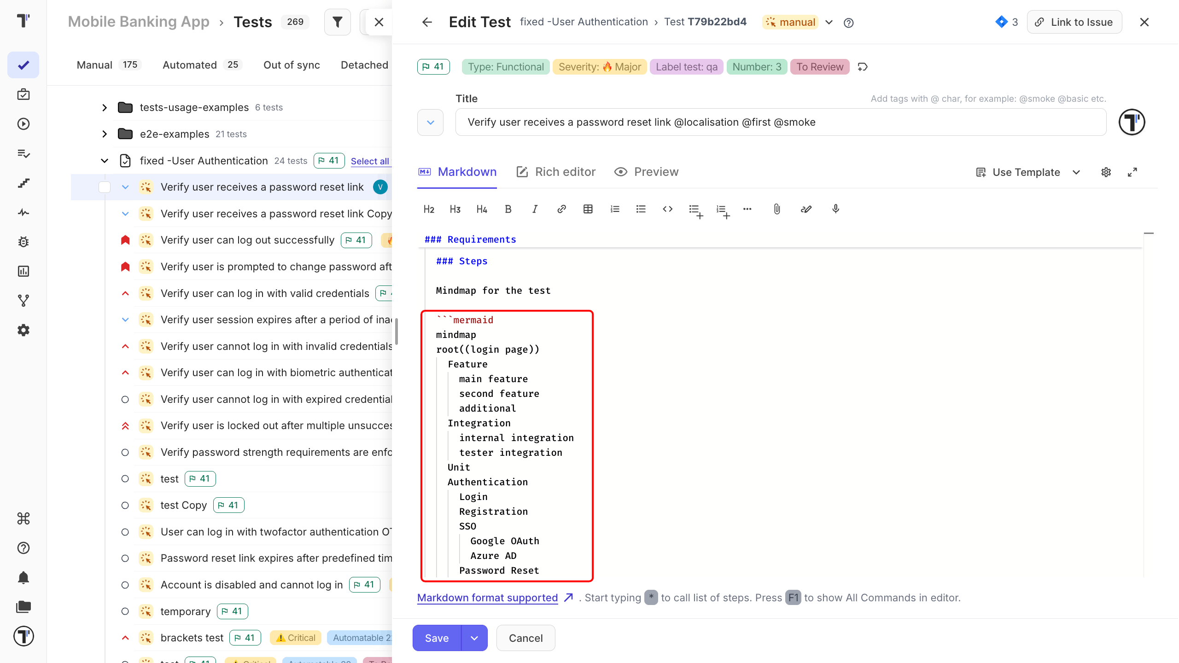Click the Type: Functional label
The image size is (1179, 663).
506,67
